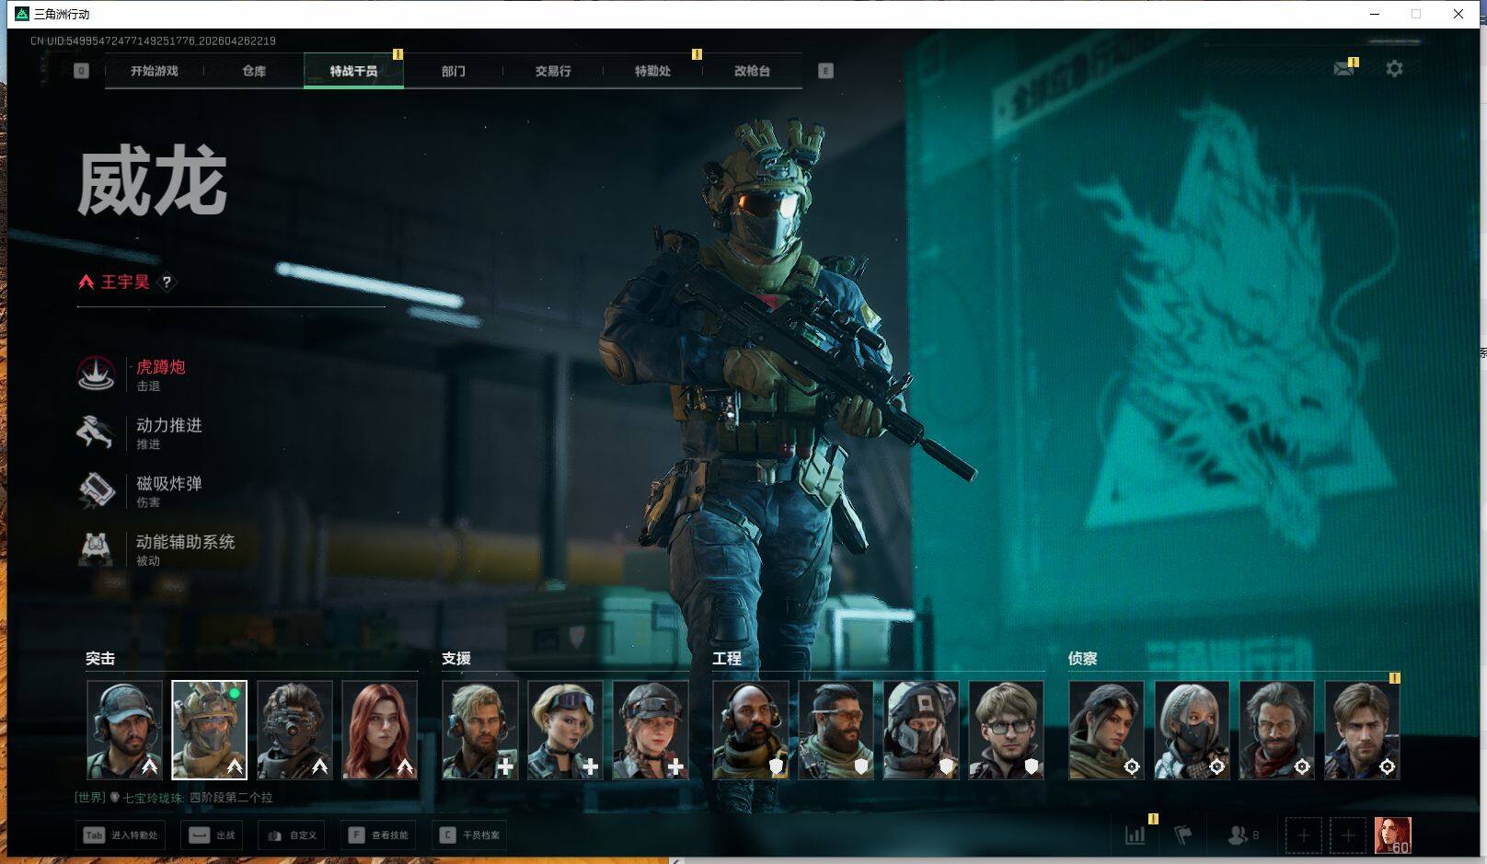Viewport: 1487px width, 864px height.
Task: Click the first empty squad invite slot
Action: 1303,835
